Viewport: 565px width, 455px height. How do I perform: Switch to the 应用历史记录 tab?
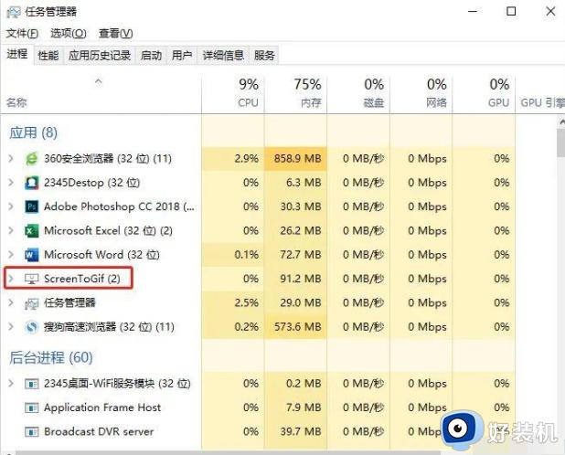[100, 56]
